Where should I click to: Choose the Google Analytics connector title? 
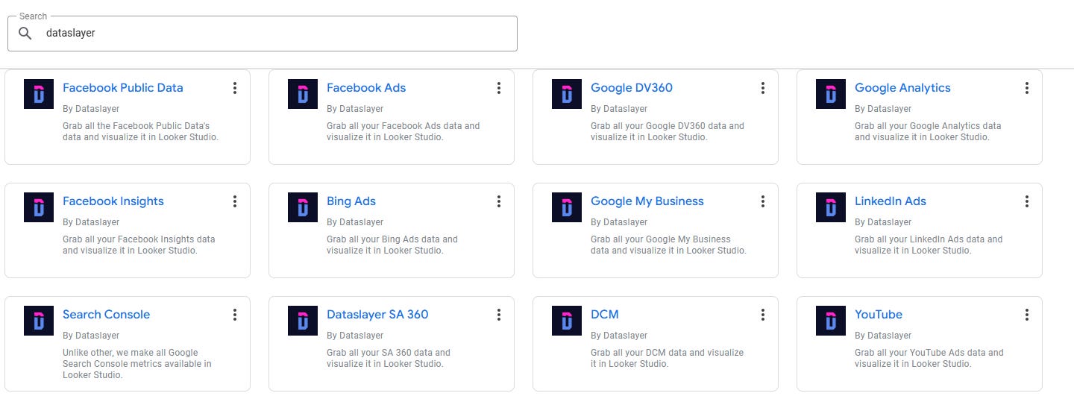[902, 88]
